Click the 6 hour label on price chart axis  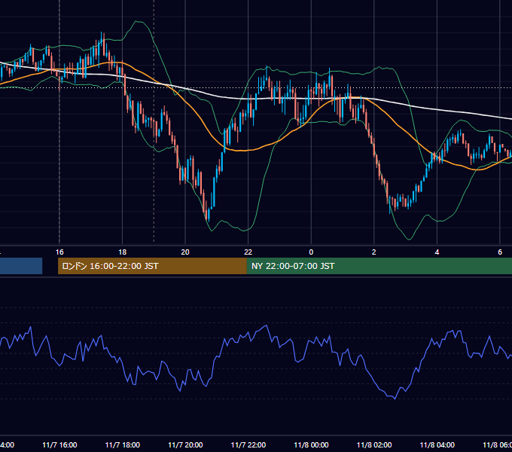point(500,252)
